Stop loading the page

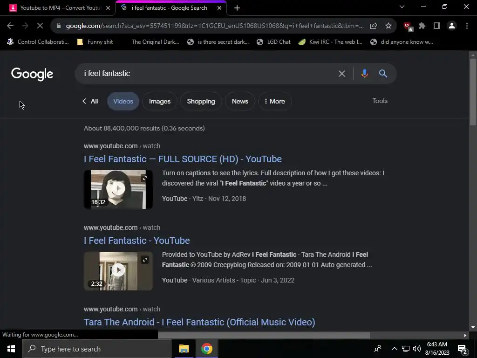point(40,26)
